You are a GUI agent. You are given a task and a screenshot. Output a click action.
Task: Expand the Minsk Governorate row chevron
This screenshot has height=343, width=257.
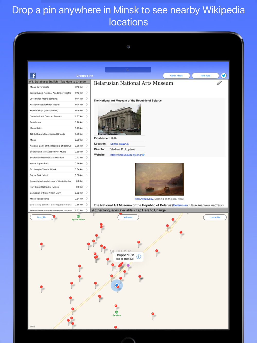(87, 87)
